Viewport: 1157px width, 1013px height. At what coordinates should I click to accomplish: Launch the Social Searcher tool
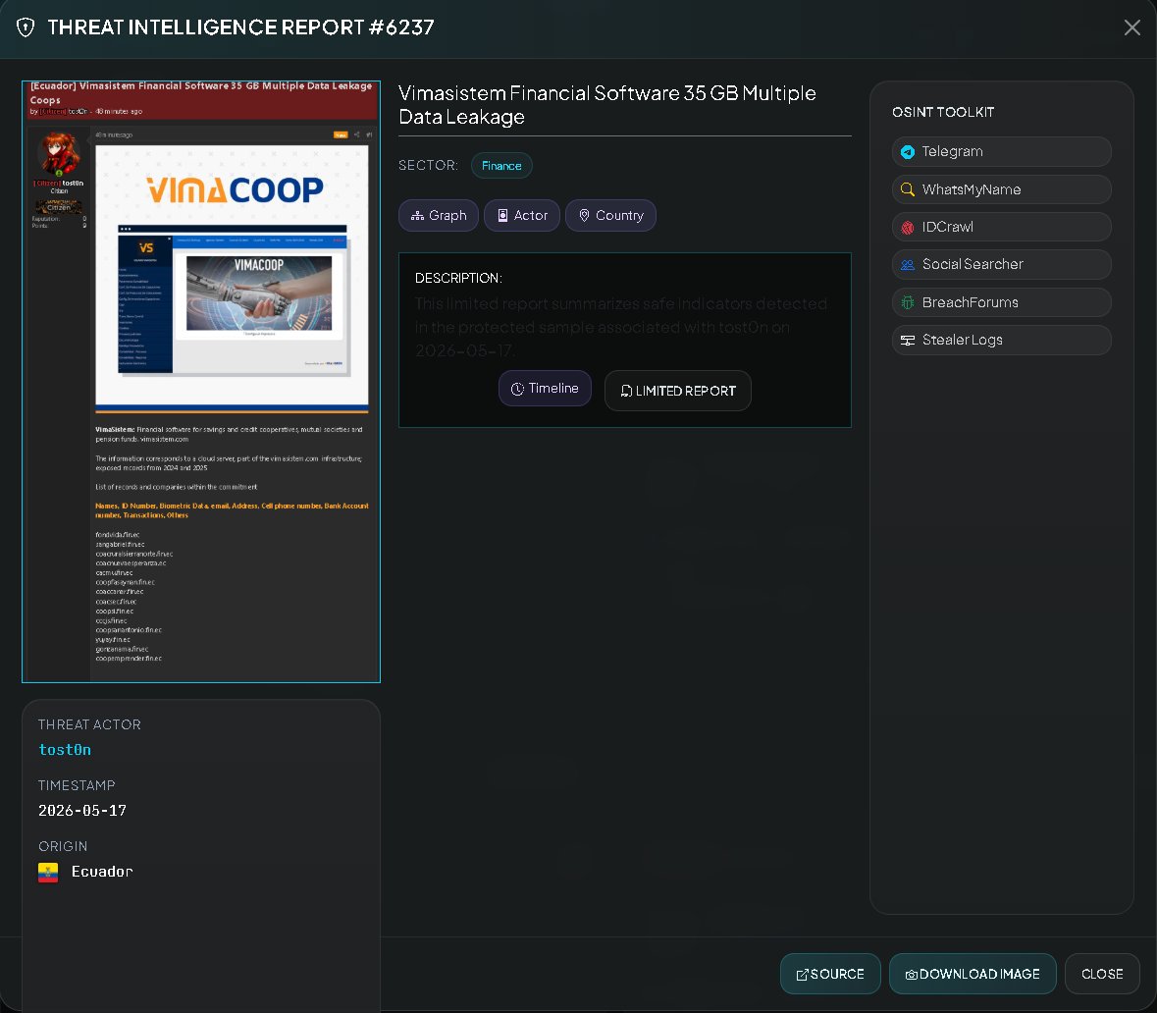click(x=1001, y=264)
